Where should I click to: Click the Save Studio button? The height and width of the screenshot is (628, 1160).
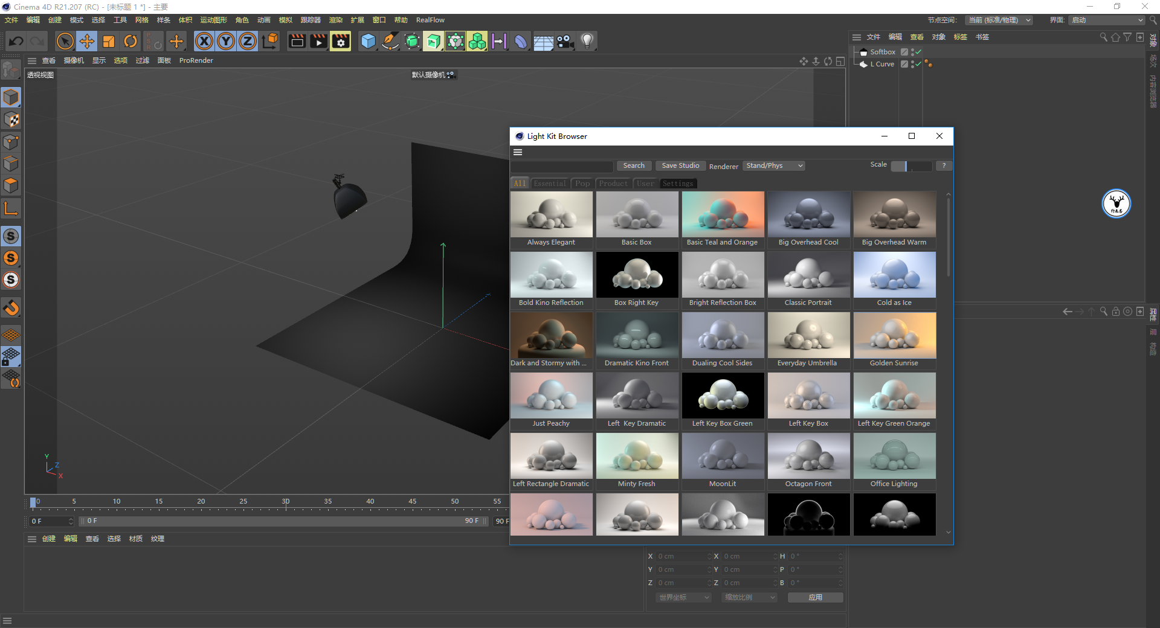(680, 165)
